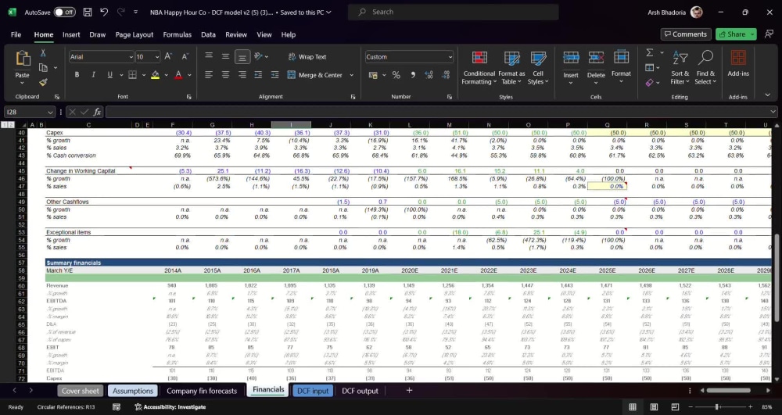782x415 pixels.
Task: Add a new sheet with plus button
Action: 409,391
